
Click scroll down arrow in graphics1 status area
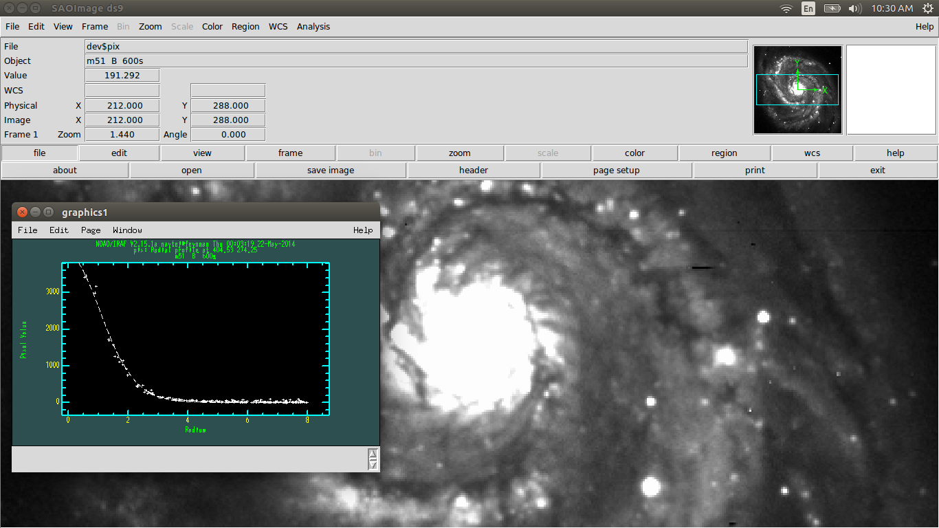tap(373, 464)
